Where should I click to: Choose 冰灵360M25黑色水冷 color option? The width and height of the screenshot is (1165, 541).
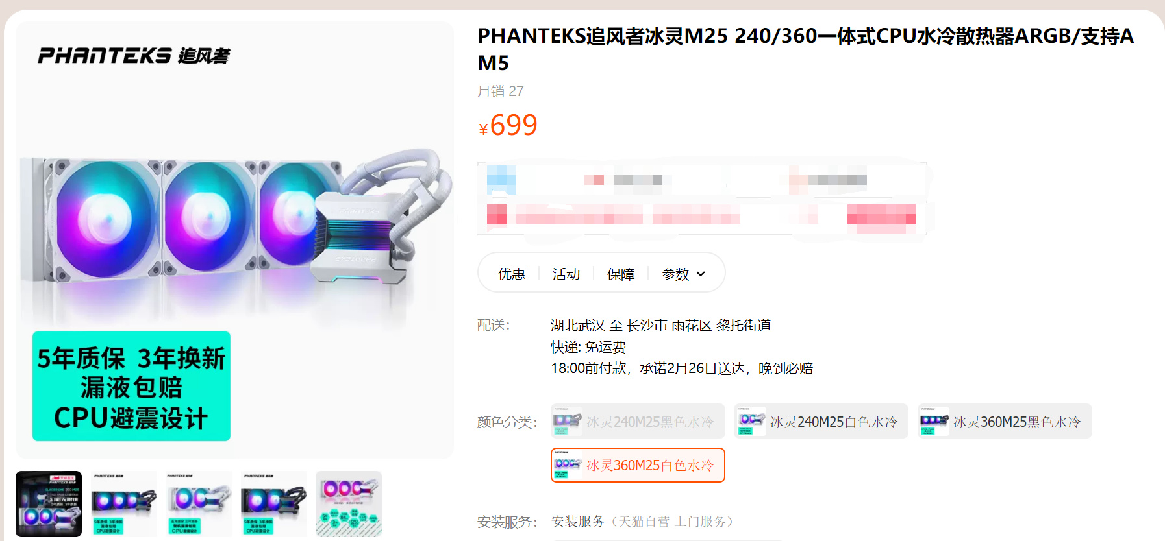click(1005, 421)
